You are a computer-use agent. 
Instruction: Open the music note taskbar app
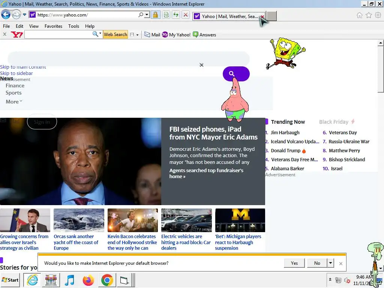pos(69,280)
